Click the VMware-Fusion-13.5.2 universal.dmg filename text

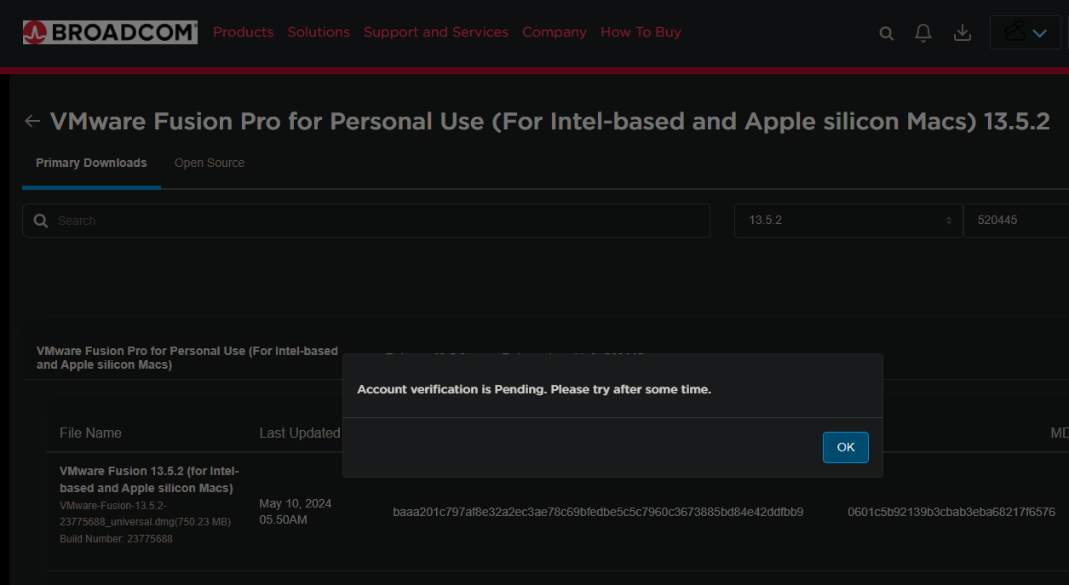(x=145, y=513)
